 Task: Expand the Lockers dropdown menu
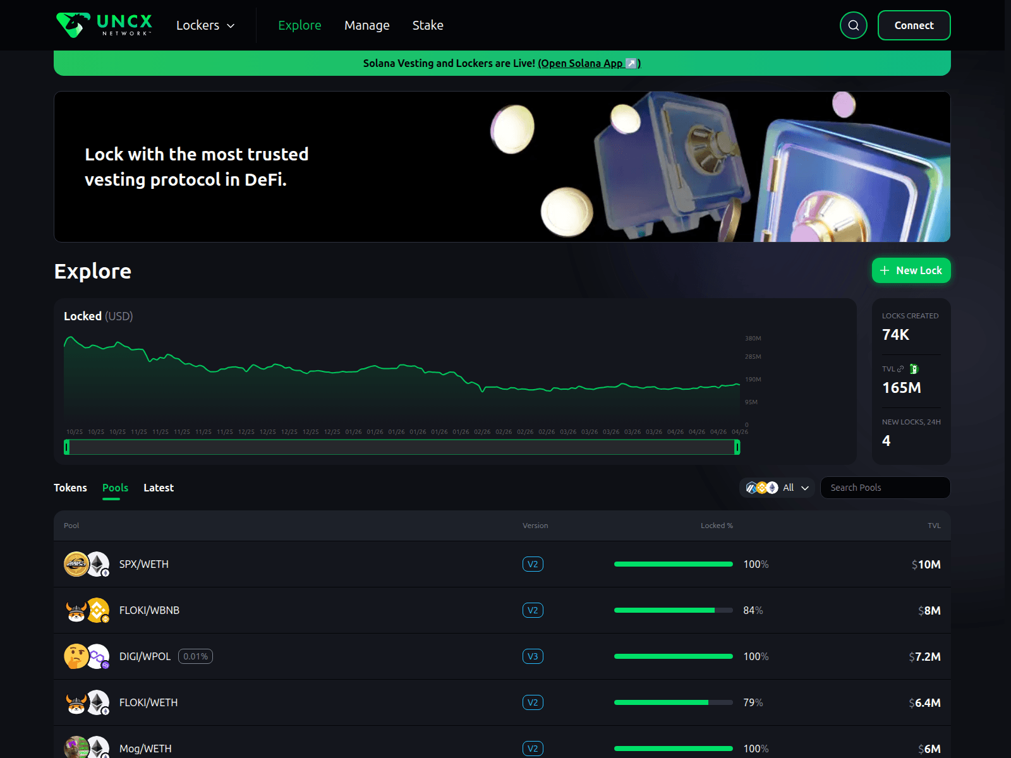pyautogui.click(x=205, y=25)
